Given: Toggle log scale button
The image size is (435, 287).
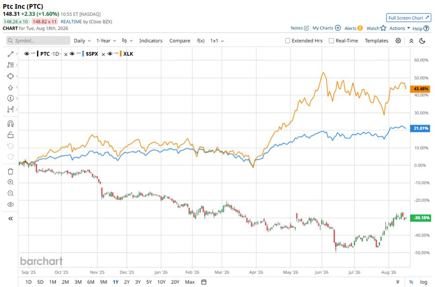Looking at the screenshot, I should (x=423, y=282).
